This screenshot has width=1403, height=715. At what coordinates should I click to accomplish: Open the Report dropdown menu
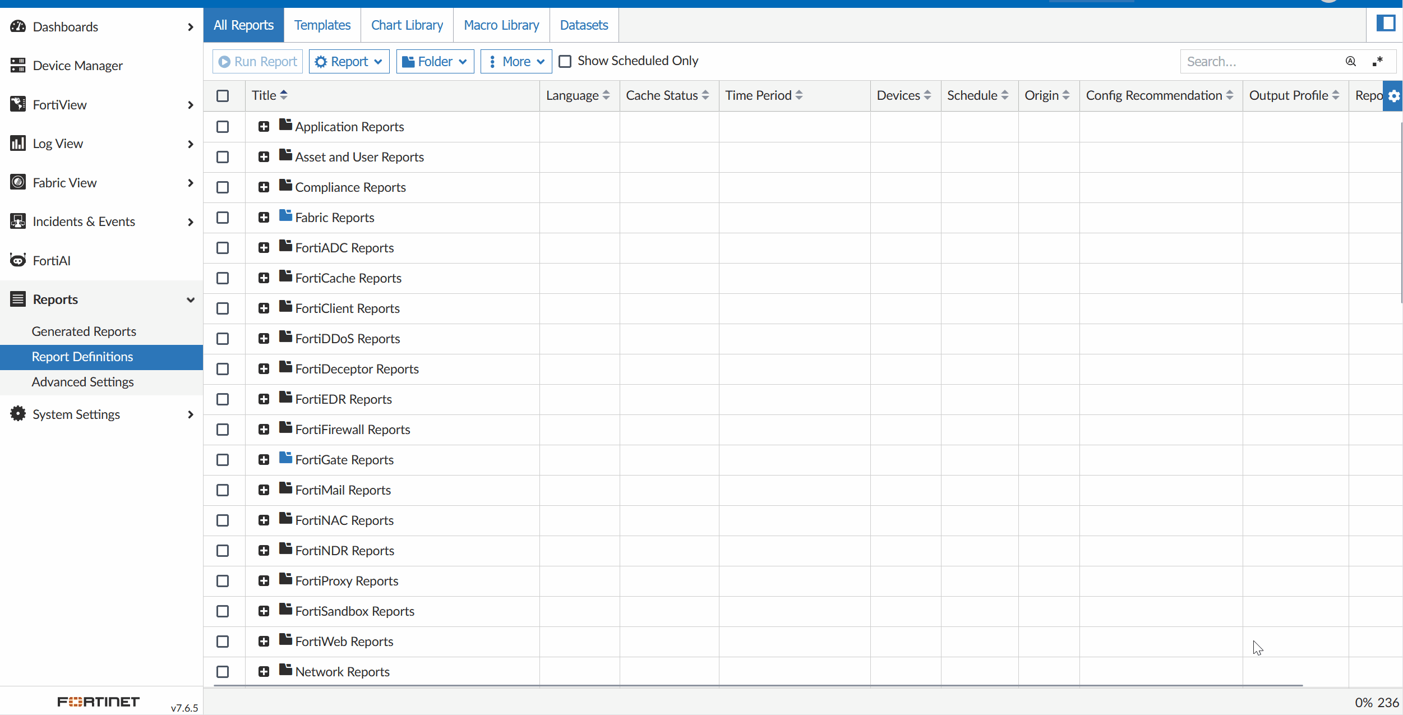coord(349,62)
